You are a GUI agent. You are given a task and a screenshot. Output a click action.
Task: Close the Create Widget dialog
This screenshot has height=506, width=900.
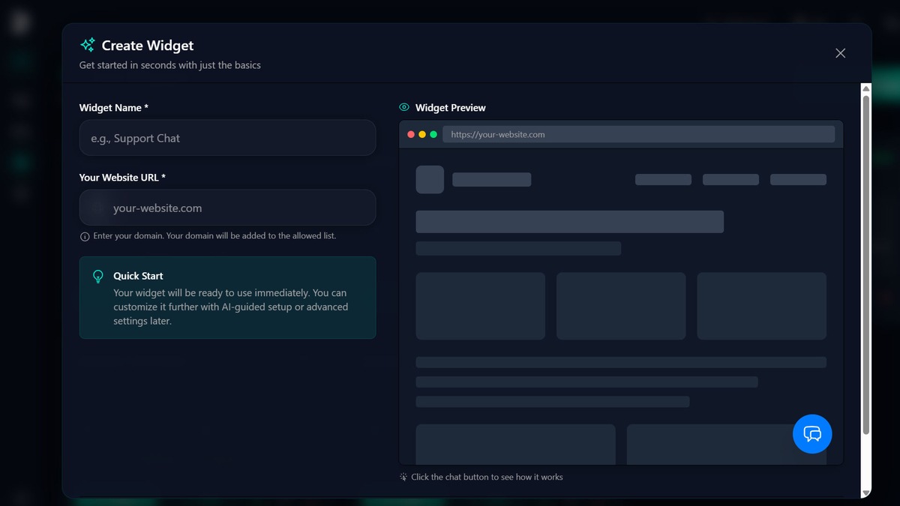pyautogui.click(x=840, y=53)
